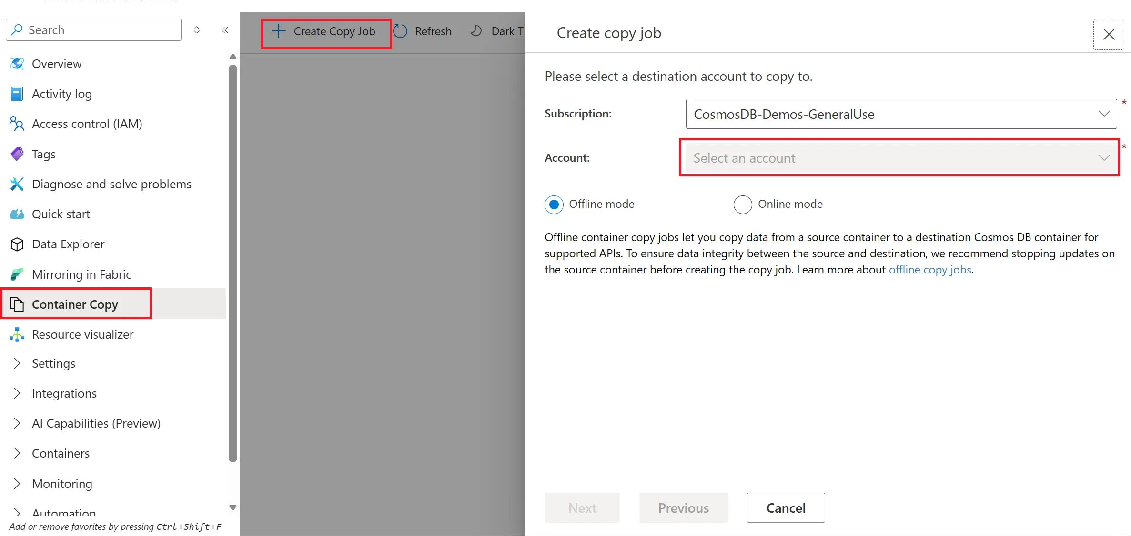Screen dimensions: 1131x536
Task: Click the Refresh toolbar button
Action: (423, 31)
